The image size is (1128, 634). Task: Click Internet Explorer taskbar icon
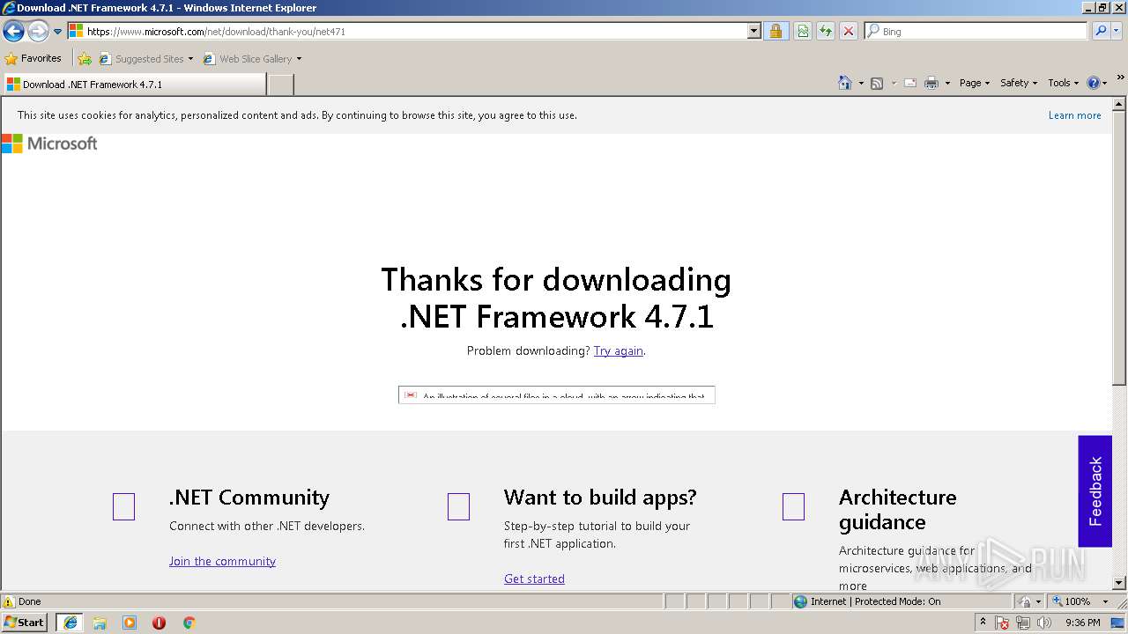[70, 623]
